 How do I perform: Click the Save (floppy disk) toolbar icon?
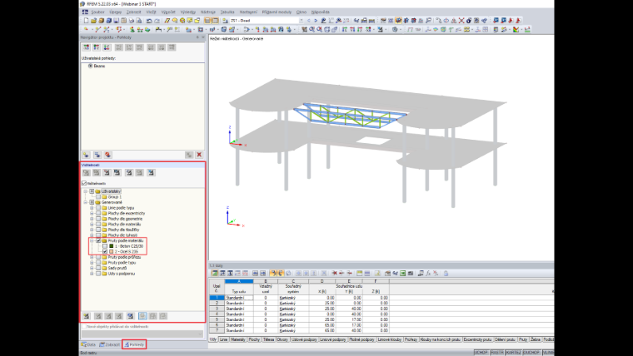pos(116,21)
